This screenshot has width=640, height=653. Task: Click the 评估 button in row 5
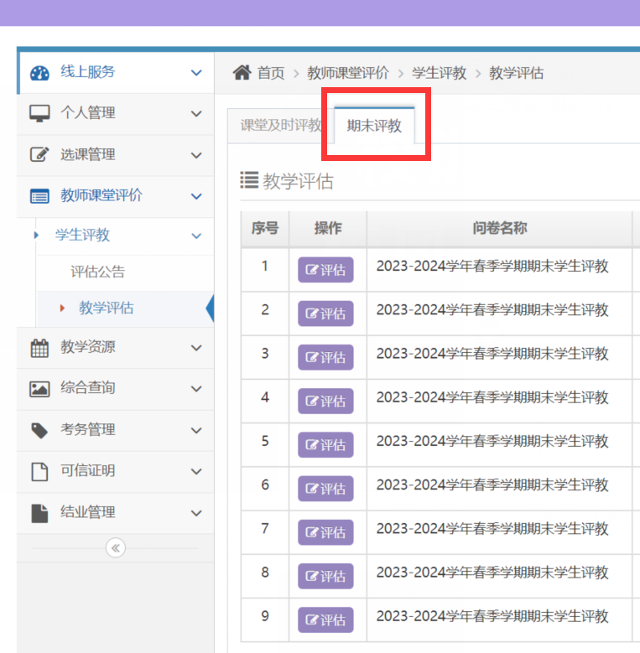(325, 445)
